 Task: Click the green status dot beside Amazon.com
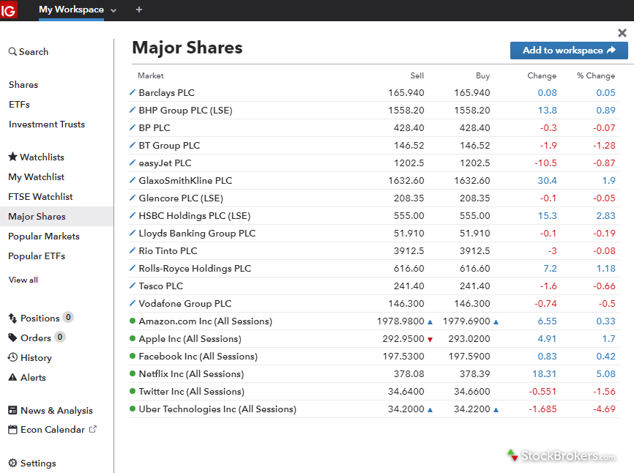(133, 321)
